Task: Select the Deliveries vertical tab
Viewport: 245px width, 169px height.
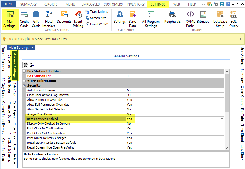Action: (9, 61)
